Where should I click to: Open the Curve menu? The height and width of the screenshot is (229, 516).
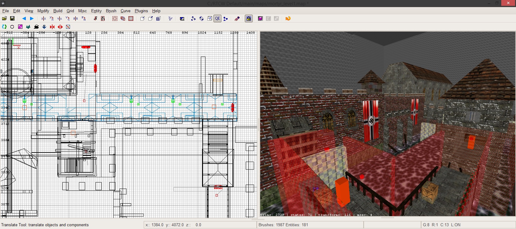click(125, 11)
